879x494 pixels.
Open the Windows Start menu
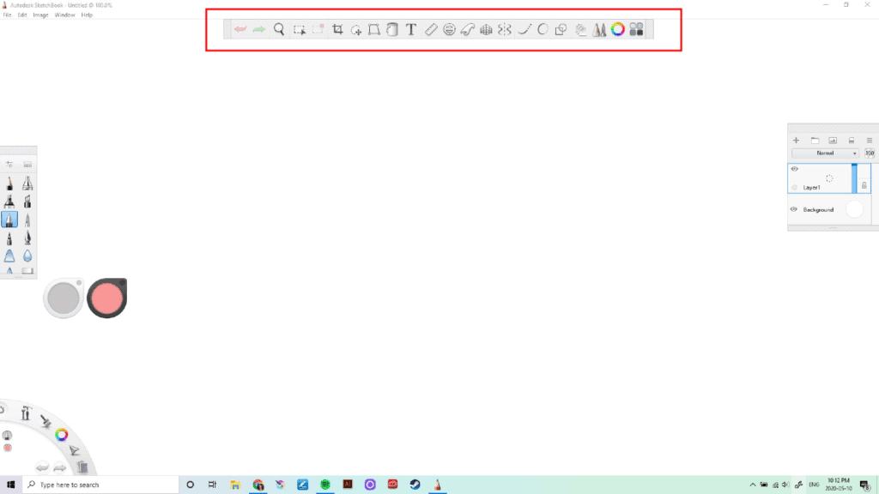point(10,485)
